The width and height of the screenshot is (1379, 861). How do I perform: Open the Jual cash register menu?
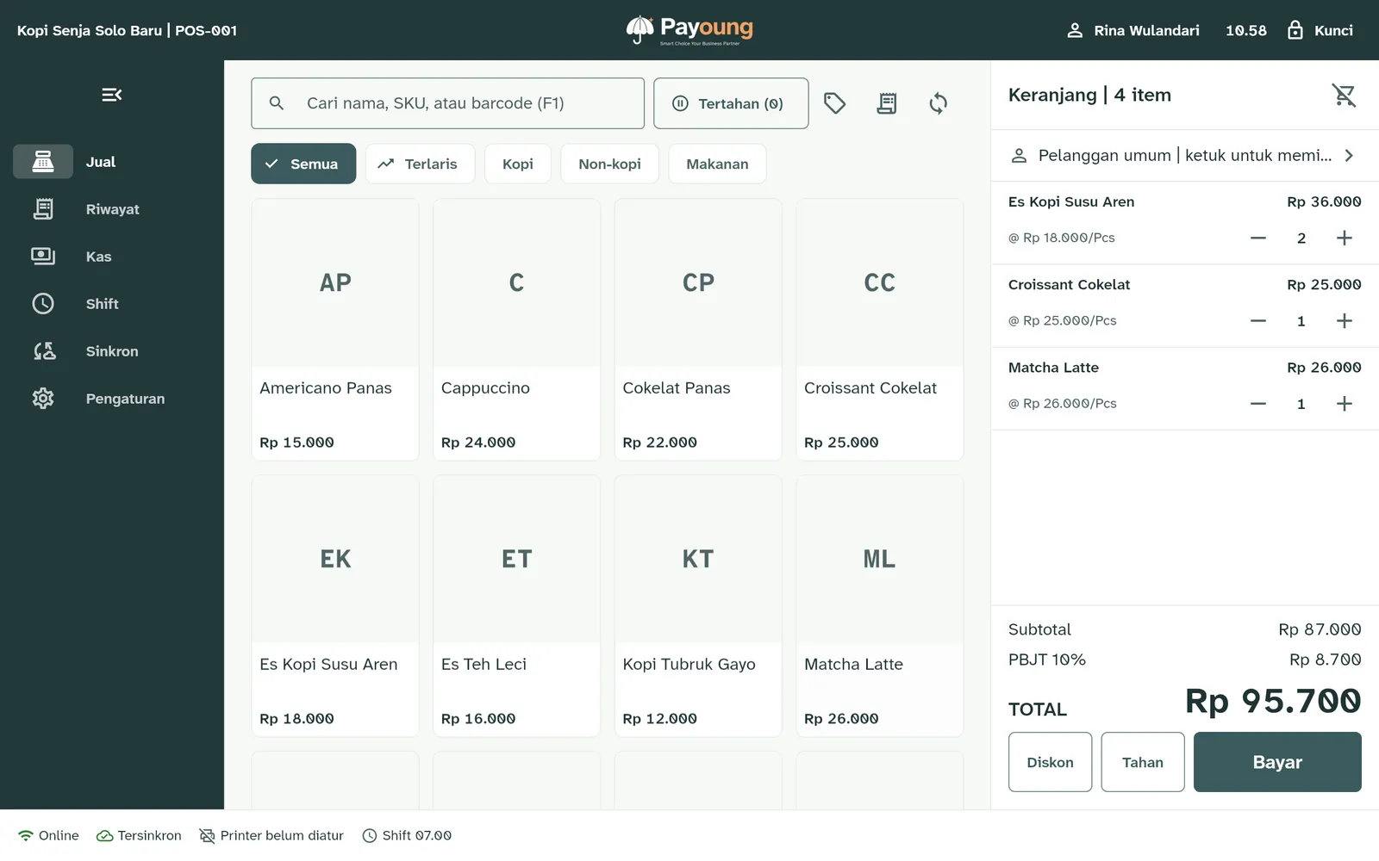click(x=112, y=162)
